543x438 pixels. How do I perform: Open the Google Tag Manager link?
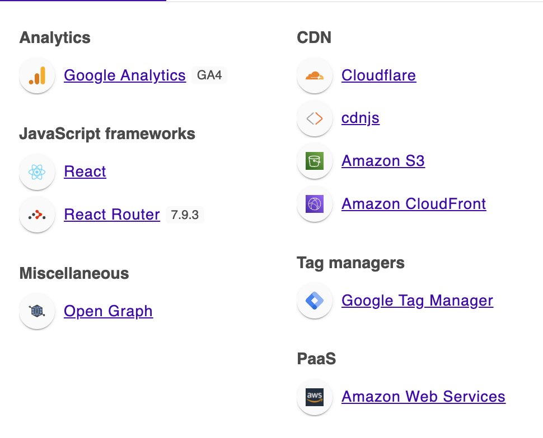click(417, 301)
